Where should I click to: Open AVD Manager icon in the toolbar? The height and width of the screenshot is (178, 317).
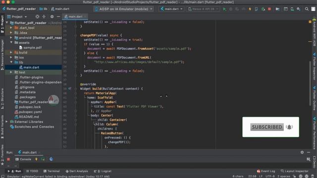pos(292,9)
